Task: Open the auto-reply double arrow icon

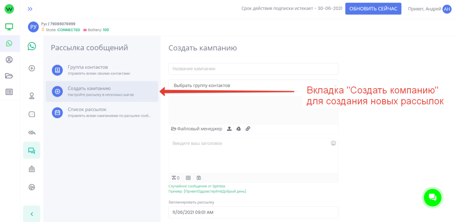Action: [32, 132]
